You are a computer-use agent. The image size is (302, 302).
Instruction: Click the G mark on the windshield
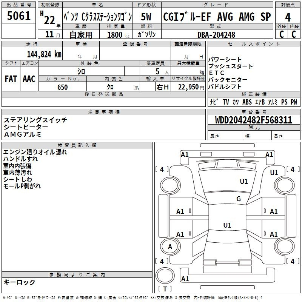(x=238, y=199)
